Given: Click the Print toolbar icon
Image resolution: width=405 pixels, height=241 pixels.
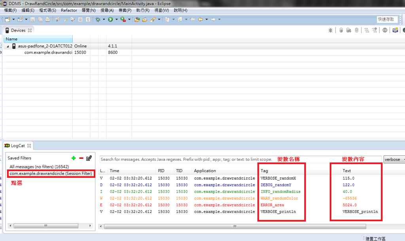Looking at the screenshot, I should pyautogui.click(x=47, y=19).
